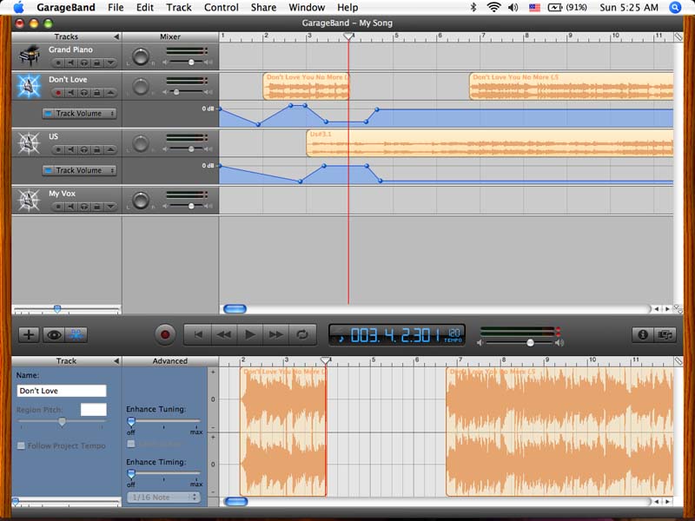Screen dimensions: 695x521
Task: Toggle the loop browser eye button
Action: pos(54,334)
